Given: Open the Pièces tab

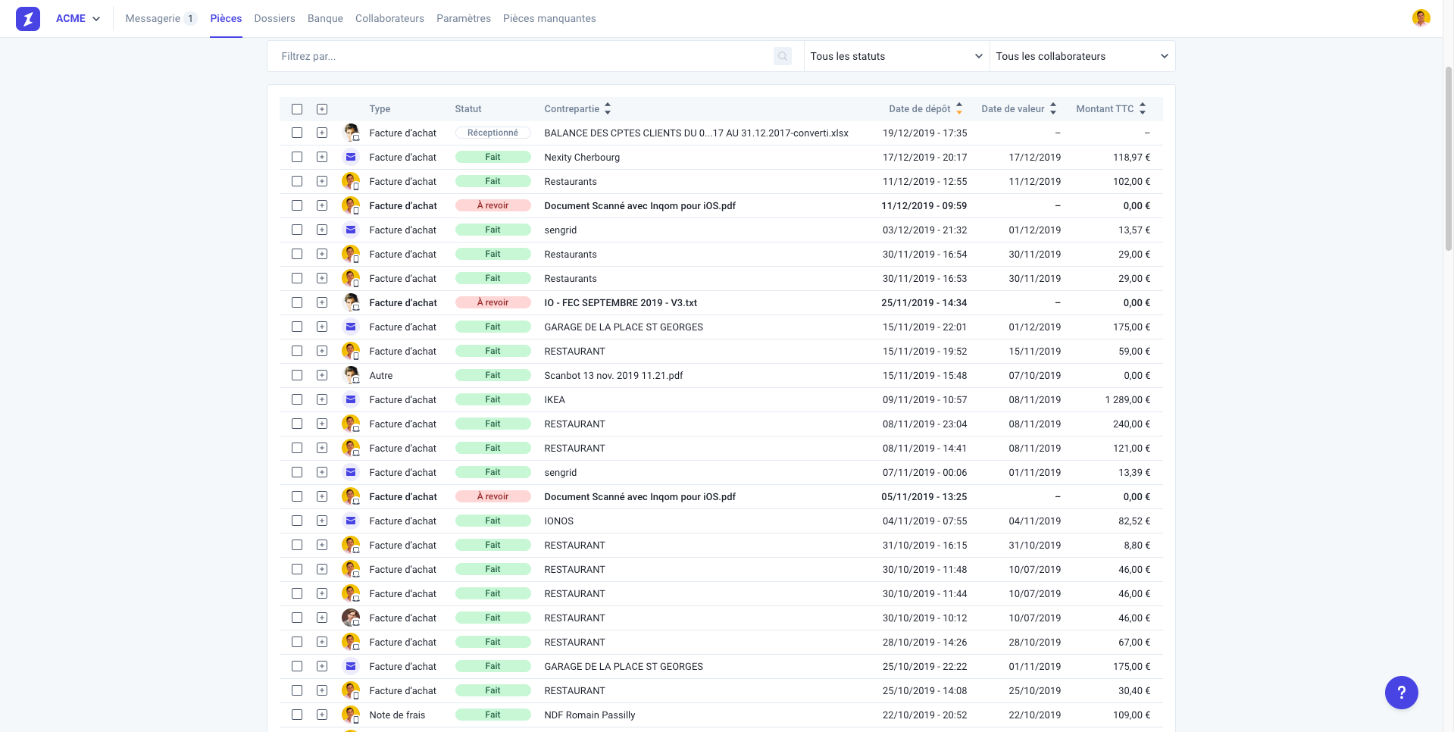Looking at the screenshot, I should [226, 18].
